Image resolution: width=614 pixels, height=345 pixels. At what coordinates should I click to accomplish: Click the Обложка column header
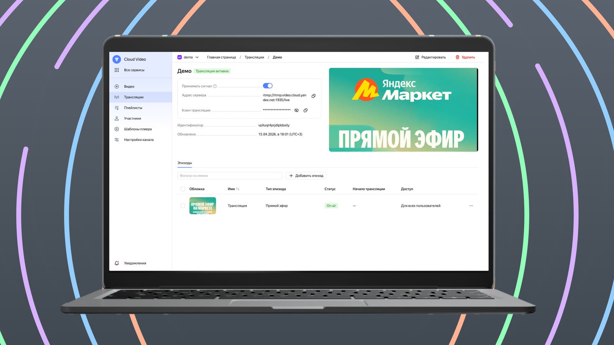pos(197,189)
